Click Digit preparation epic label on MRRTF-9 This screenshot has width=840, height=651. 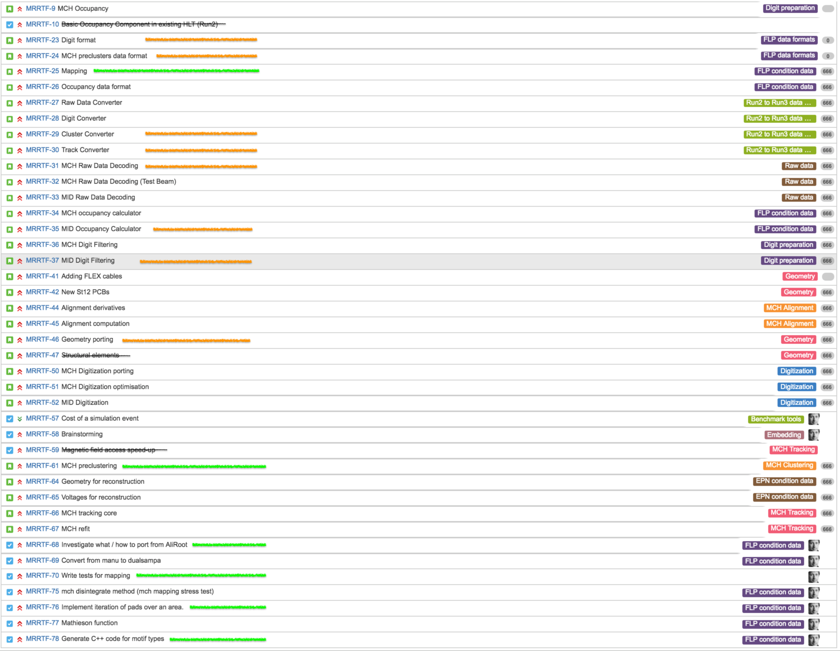790,8
